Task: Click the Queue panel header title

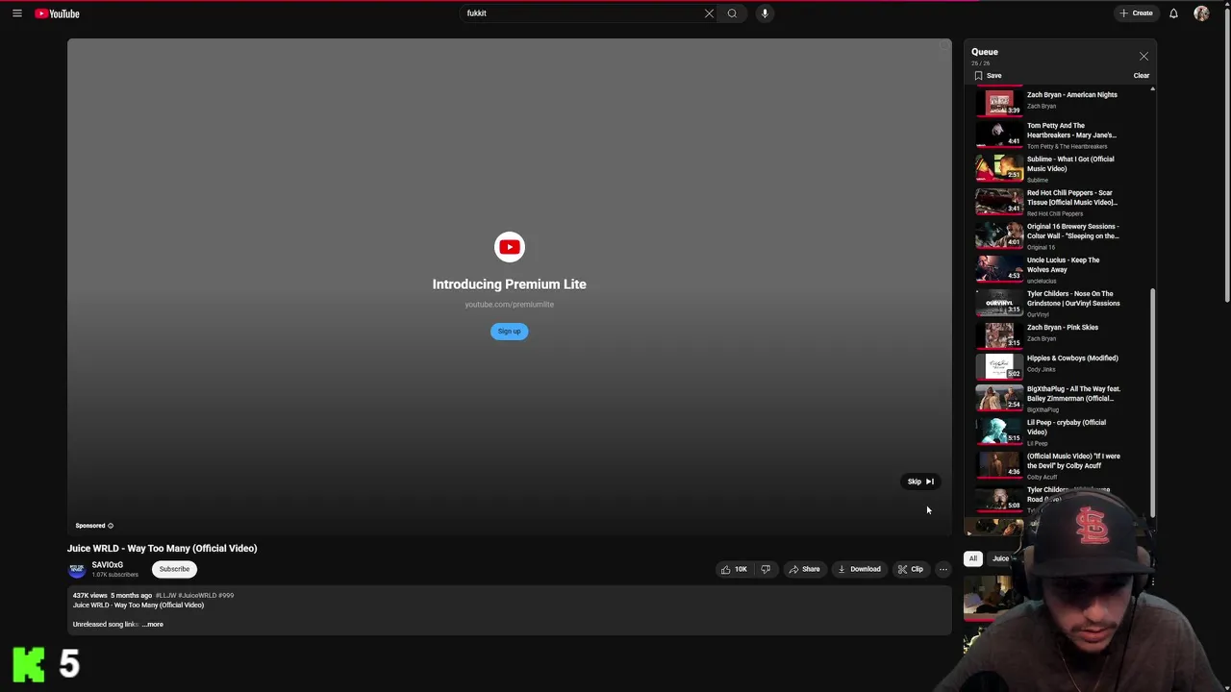Action: pyautogui.click(x=985, y=52)
